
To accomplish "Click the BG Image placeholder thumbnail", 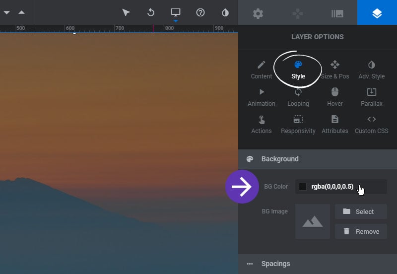I will [313, 221].
